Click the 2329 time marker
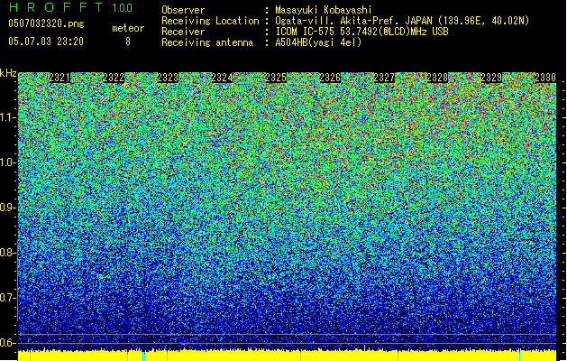Screen dimensions: 567x361 (x=492, y=78)
